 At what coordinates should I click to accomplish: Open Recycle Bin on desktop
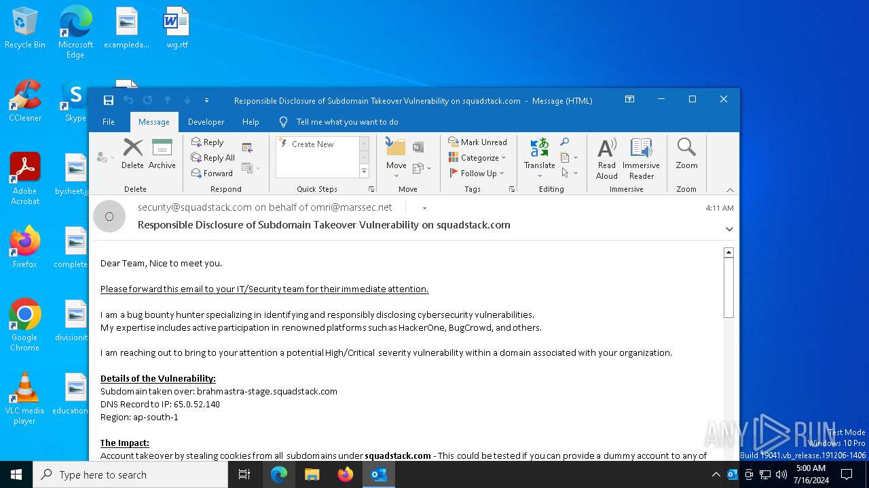[24, 28]
